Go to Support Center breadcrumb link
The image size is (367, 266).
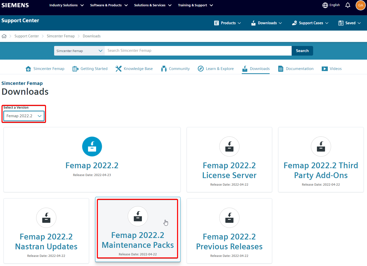tap(27, 36)
